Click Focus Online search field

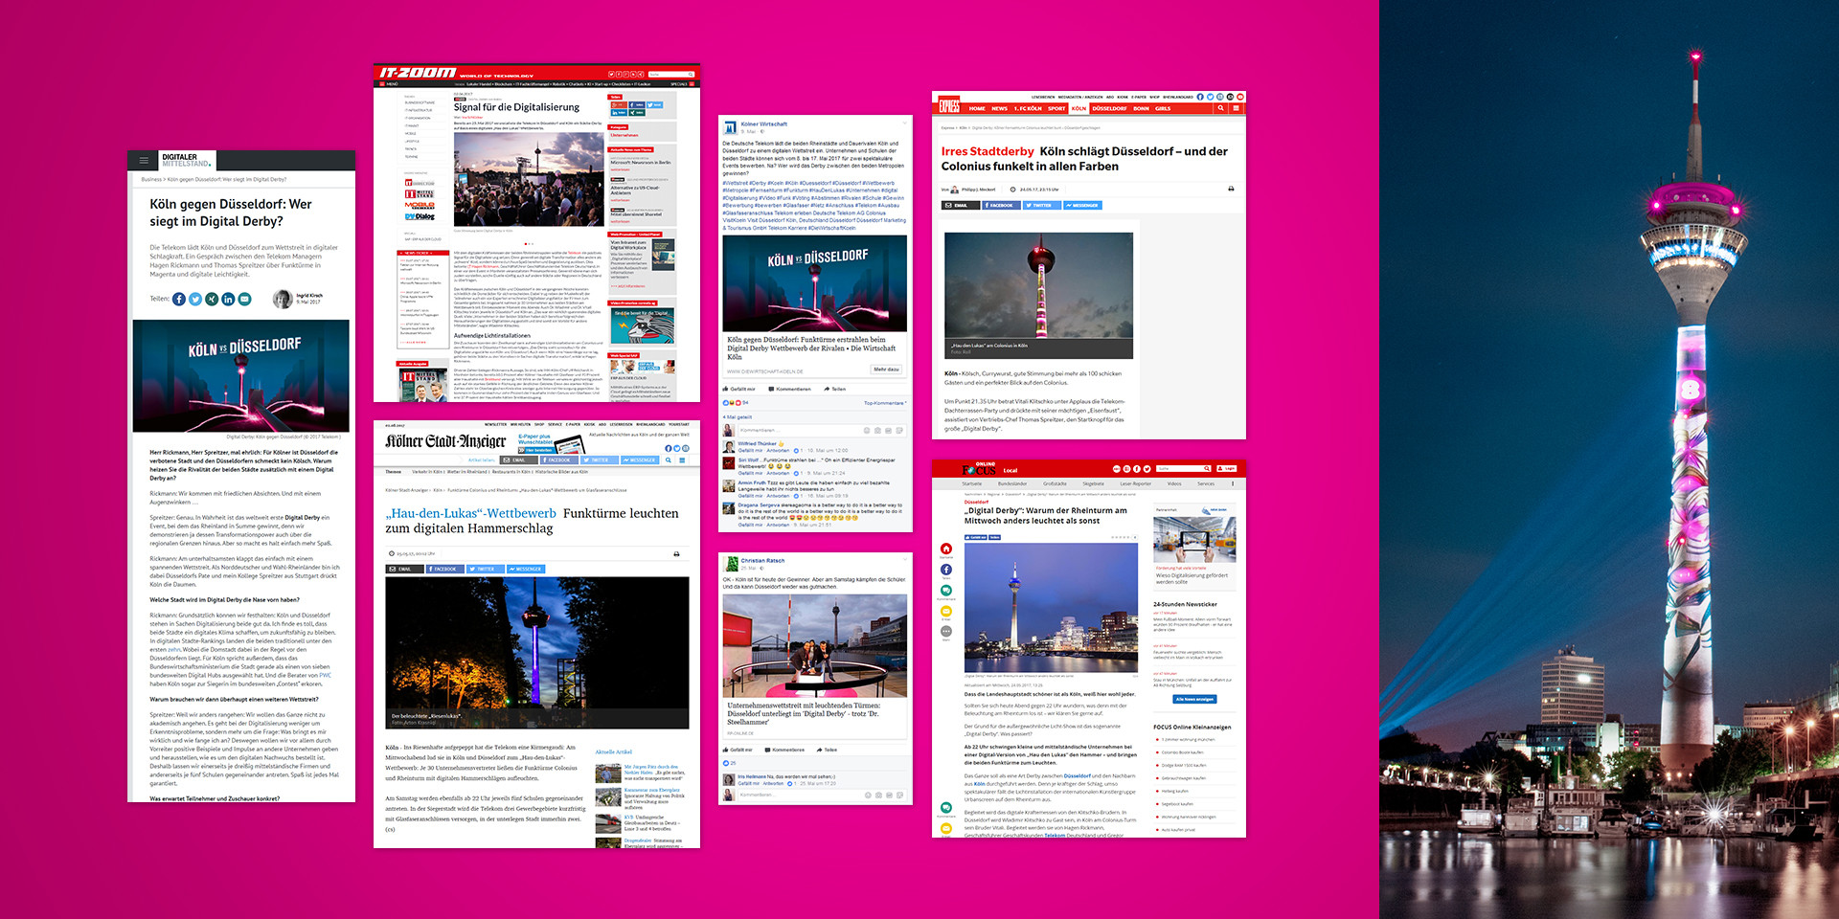click(x=1183, y=468)
